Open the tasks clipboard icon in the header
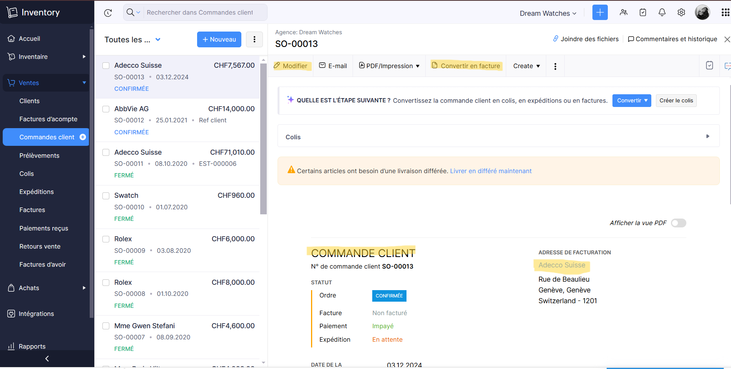 (643, 12)
